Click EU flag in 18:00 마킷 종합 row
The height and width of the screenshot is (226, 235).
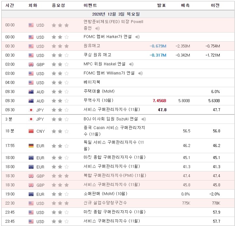click(31, 158)
